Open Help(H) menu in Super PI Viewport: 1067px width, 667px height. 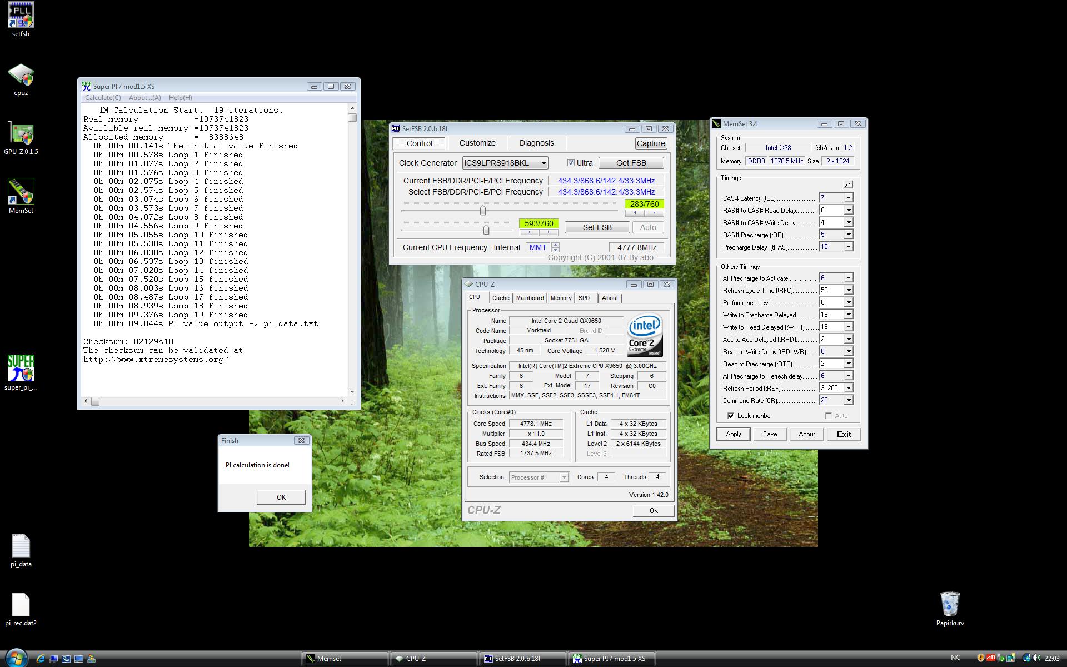[x=181, y=97]
